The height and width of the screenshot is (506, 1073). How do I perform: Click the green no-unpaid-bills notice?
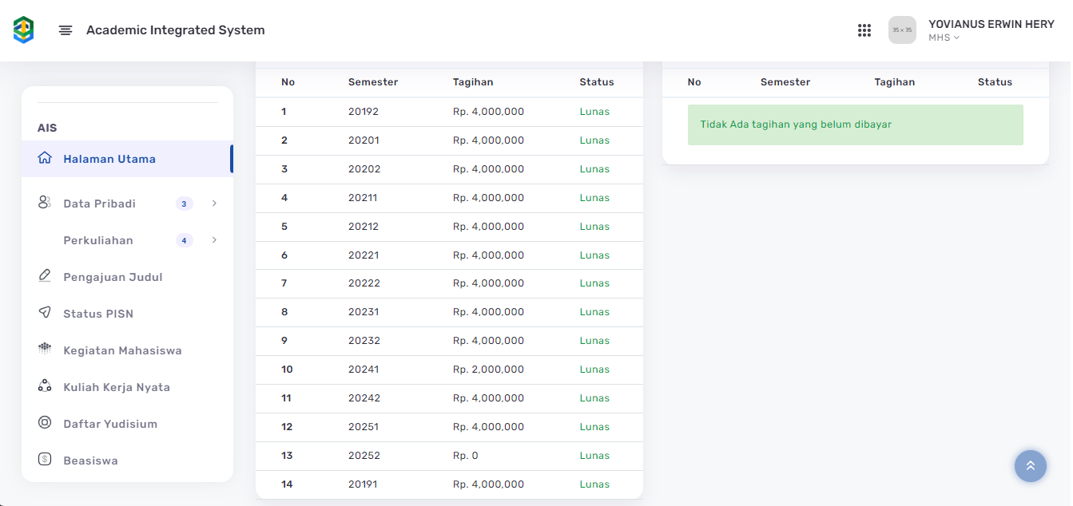tap(855, 125)
